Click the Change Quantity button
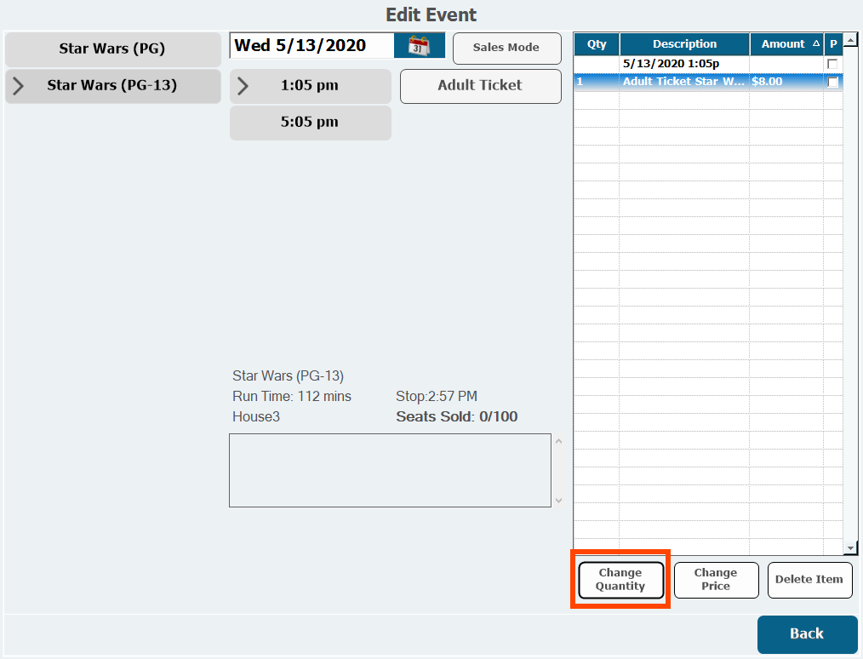Image resolution: width=863 pixels, height=659 pixels. click(x=620, y=580)
